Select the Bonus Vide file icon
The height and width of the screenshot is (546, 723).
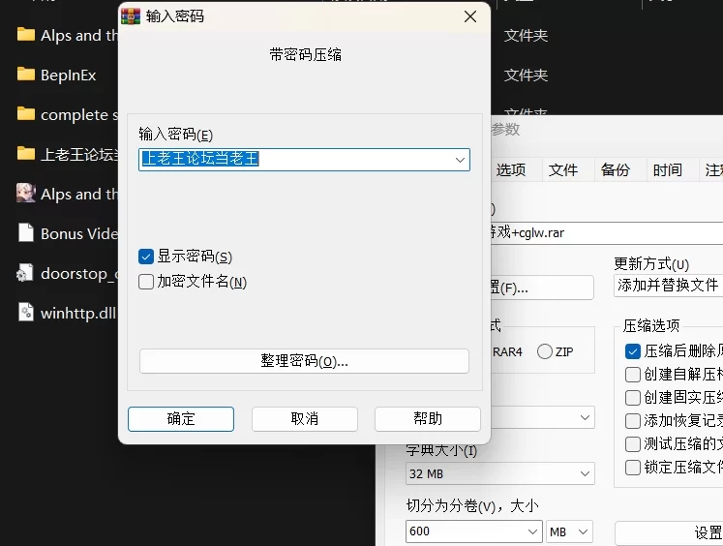click(x=26, y=233)
